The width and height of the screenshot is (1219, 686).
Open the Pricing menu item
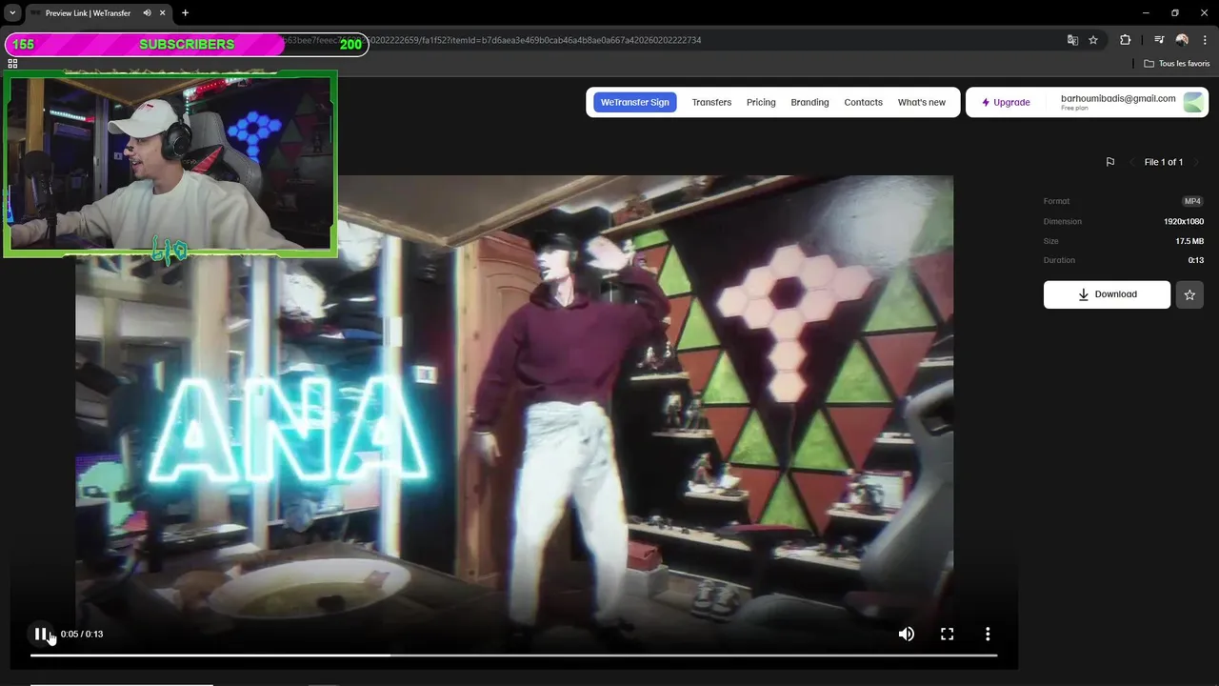761,102
